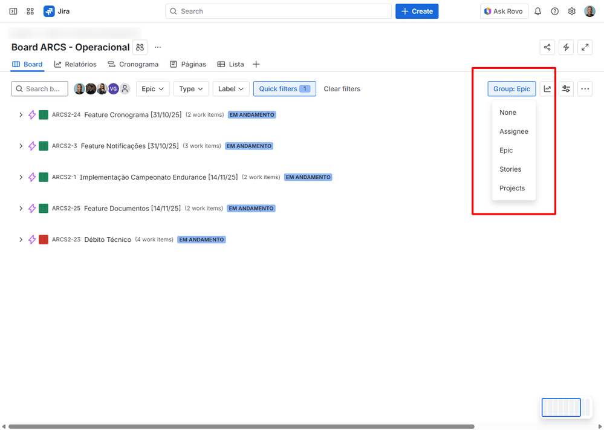The width and height of the screenshot is (604, 430).
Task: Open the board insights chart icon
Action: click(x=548, y=88)
